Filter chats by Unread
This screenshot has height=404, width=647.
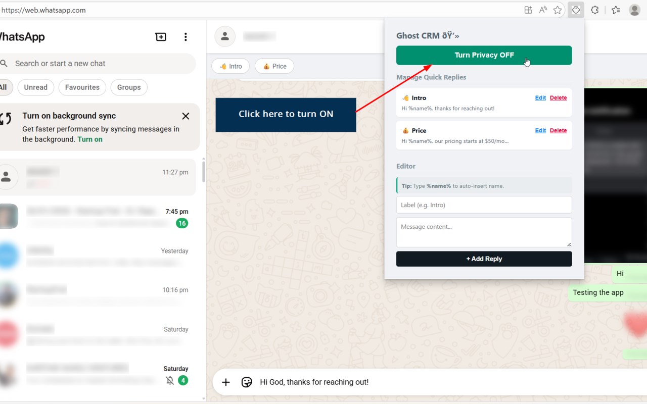coord(36,87)
